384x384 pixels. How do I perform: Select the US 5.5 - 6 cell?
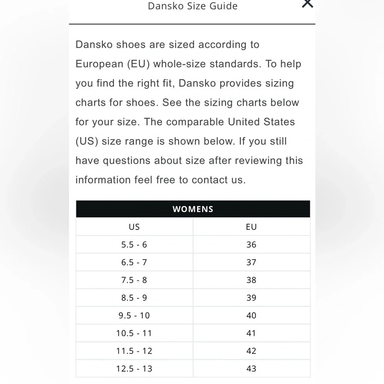click(134, 244)
